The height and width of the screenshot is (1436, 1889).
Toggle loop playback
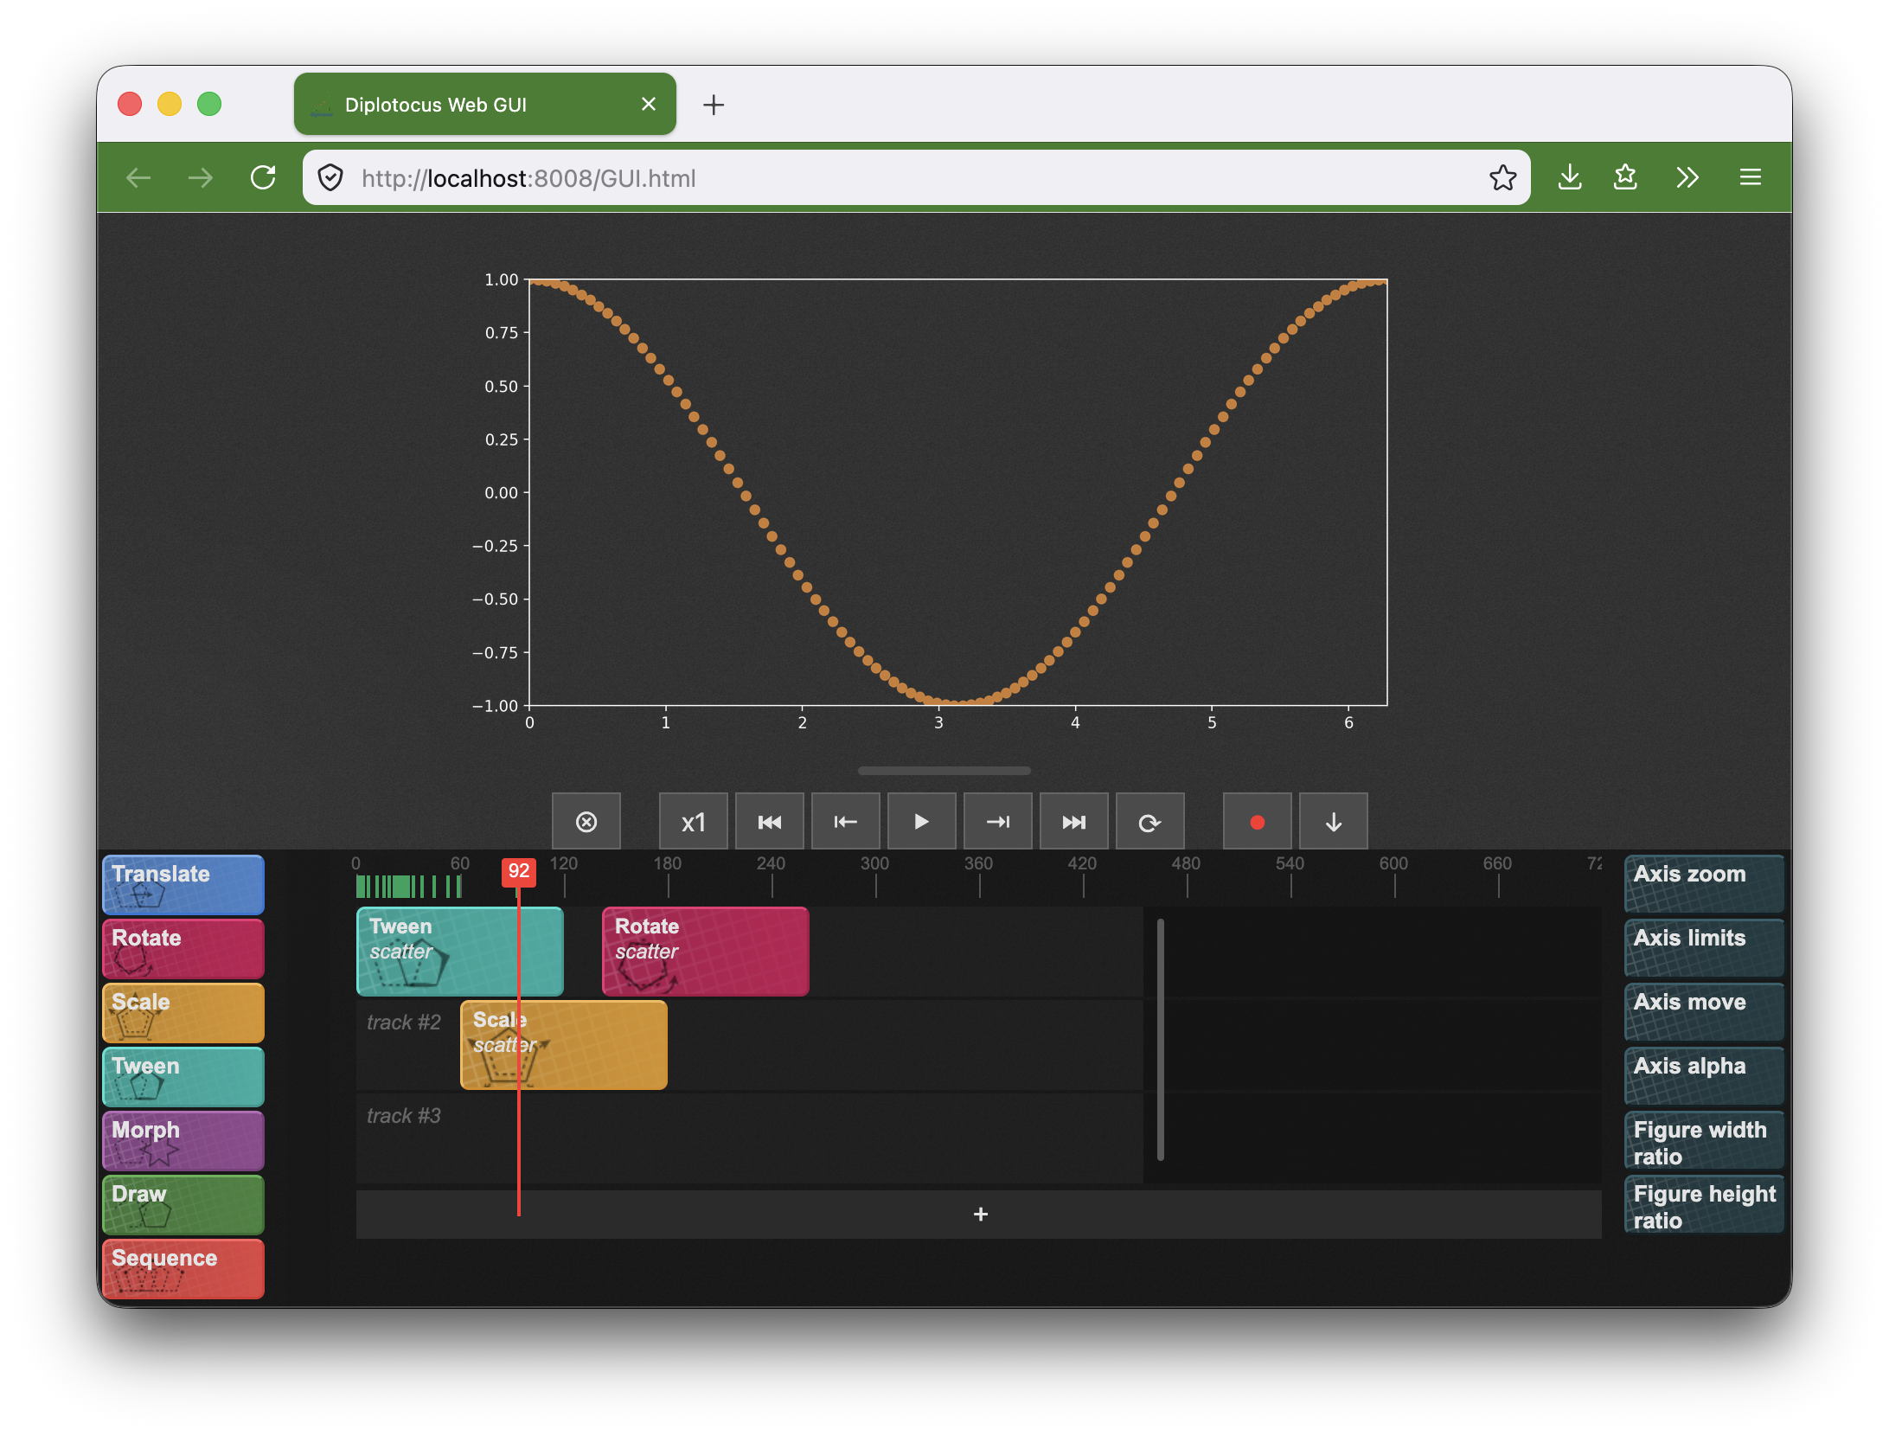point(1149,822)
